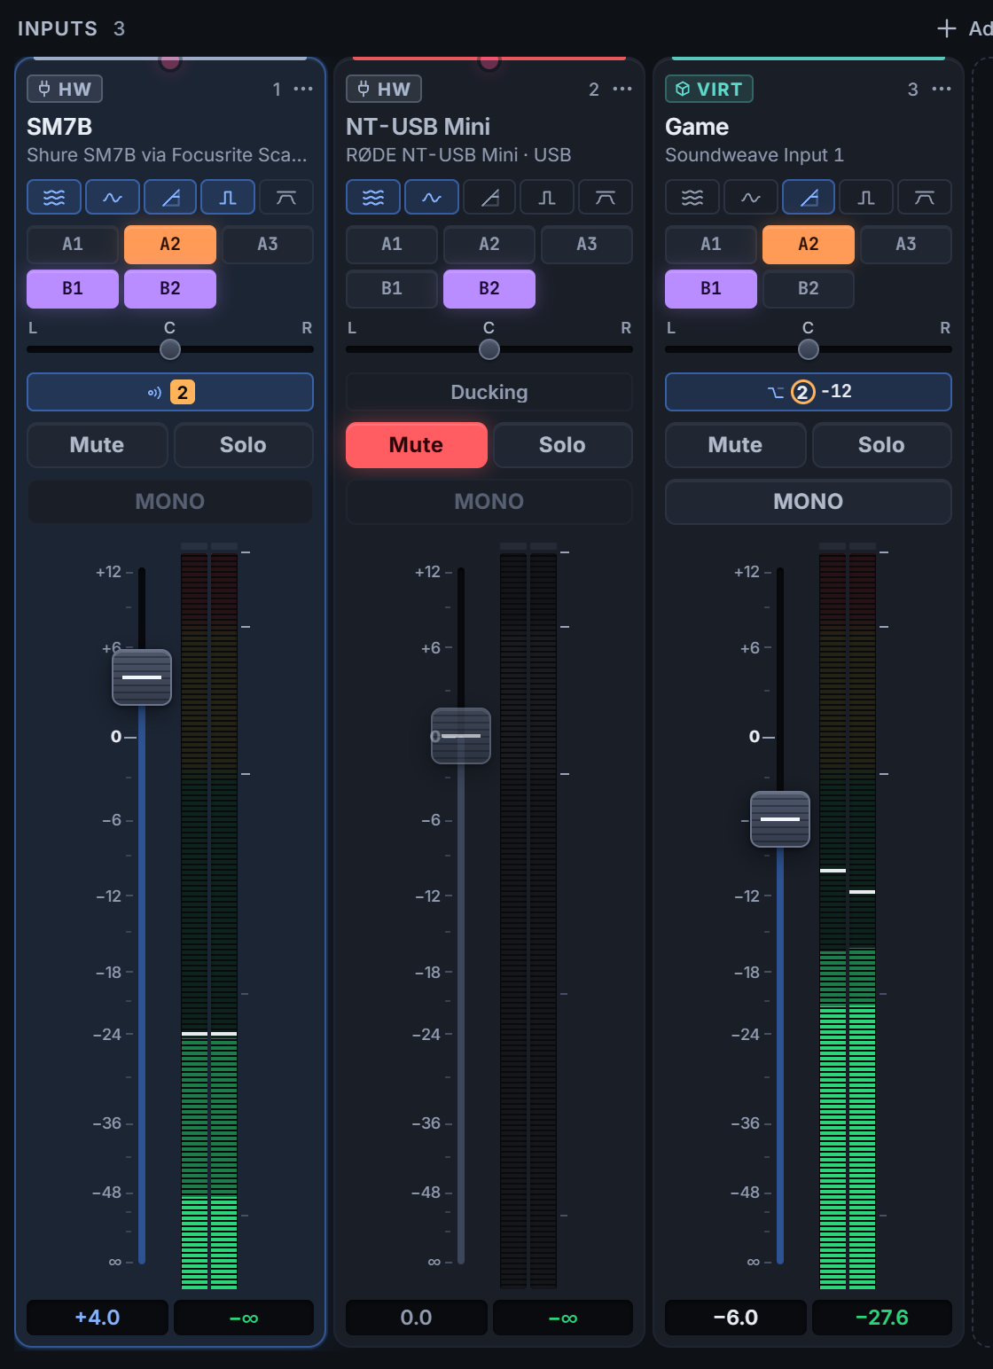
Task: Disable B2 routing on NT-USB Mini strip
Action: (x=489, y=289)
